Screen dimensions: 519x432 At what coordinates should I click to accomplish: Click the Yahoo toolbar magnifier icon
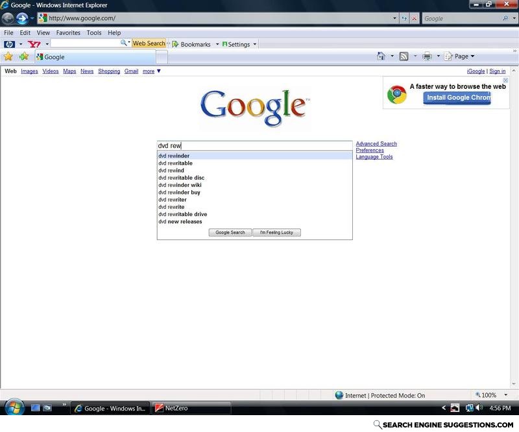pyautogui.click(x=124, y=43)
